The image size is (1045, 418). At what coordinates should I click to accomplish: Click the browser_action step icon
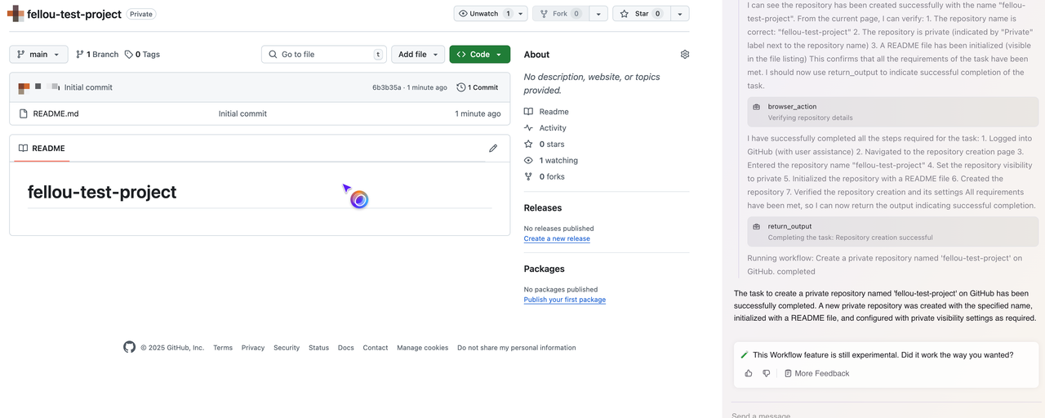coord(756,107)
